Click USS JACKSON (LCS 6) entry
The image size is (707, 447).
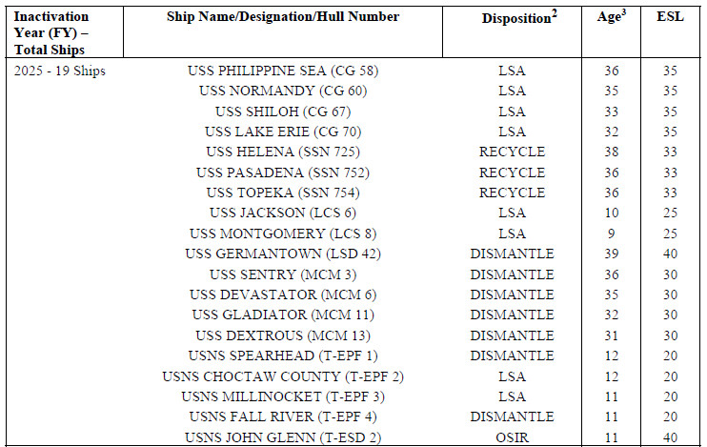(x=283, y=213)
